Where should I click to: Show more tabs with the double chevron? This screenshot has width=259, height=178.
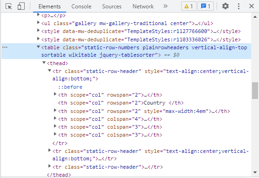coord(165,6)
